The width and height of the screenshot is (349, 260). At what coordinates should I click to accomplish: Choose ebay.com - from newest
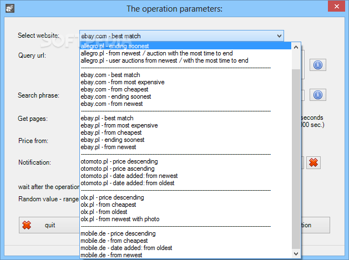pyautogui.click(x=185, y=104)
